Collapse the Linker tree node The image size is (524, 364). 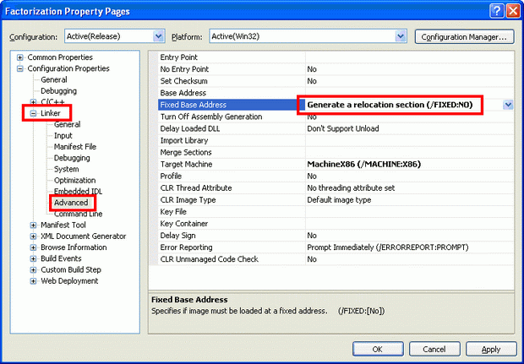tap(34, 113)
